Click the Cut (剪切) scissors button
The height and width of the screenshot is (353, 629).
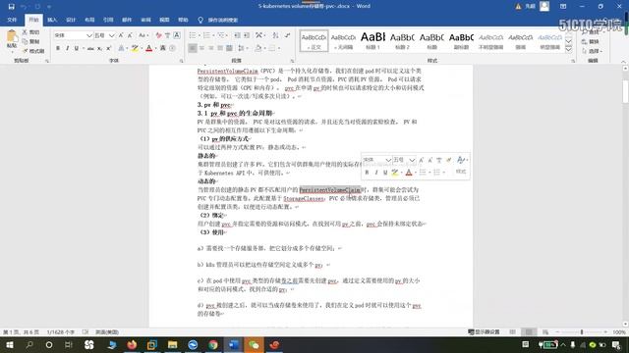(x=30, y=32)
